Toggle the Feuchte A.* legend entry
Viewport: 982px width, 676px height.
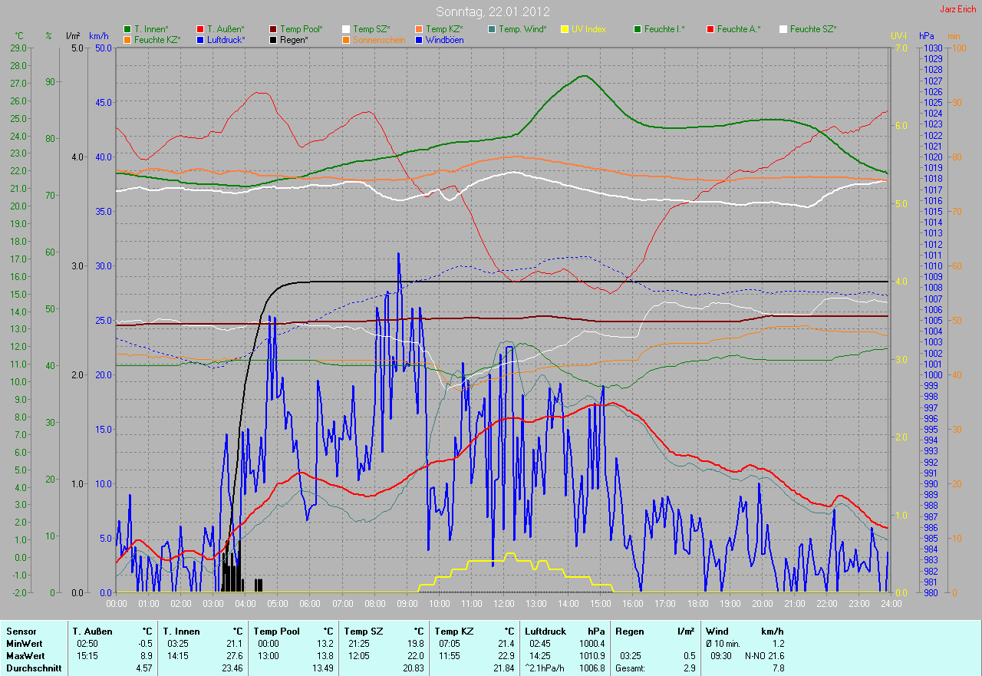pyautogui.click(x=738, y=29)
